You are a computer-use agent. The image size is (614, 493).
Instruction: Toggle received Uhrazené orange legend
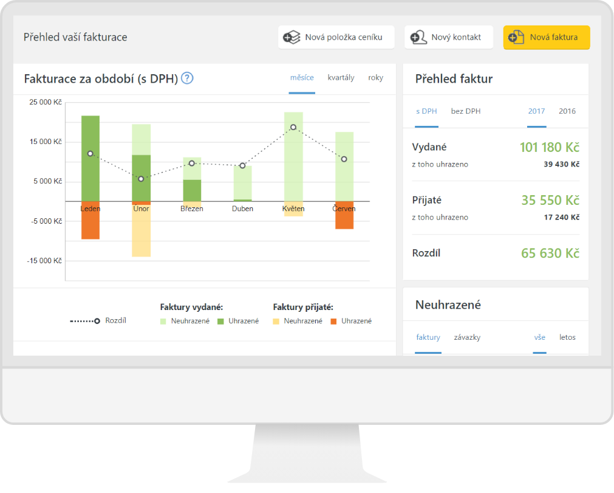[x=333, y=321]
